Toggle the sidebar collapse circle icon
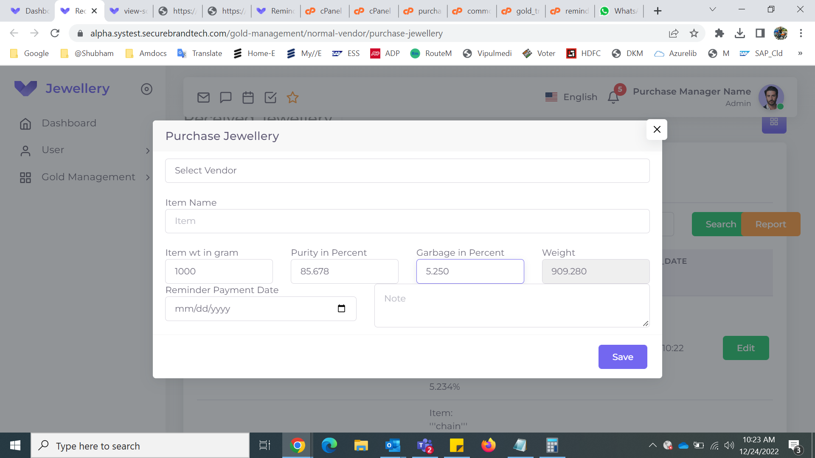This screenshot has width=815, height=458. [x=146, y=89]
